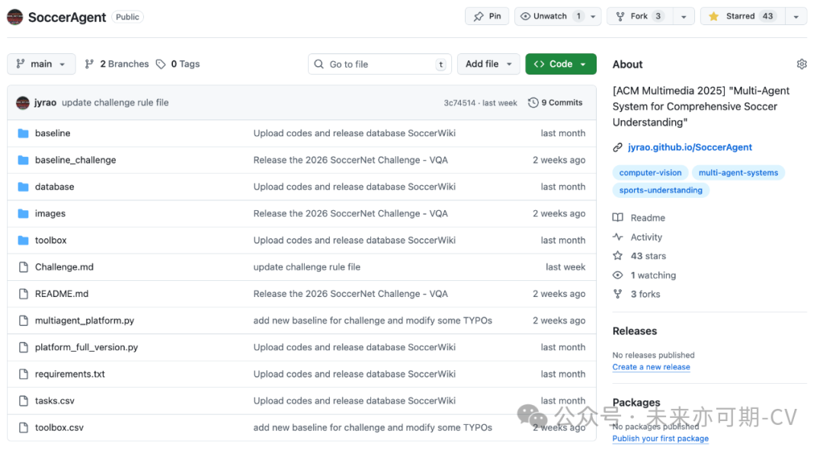Open the Add file dropdown
The width and height of the screenshot is (823, 450).
tap(488, 64)
